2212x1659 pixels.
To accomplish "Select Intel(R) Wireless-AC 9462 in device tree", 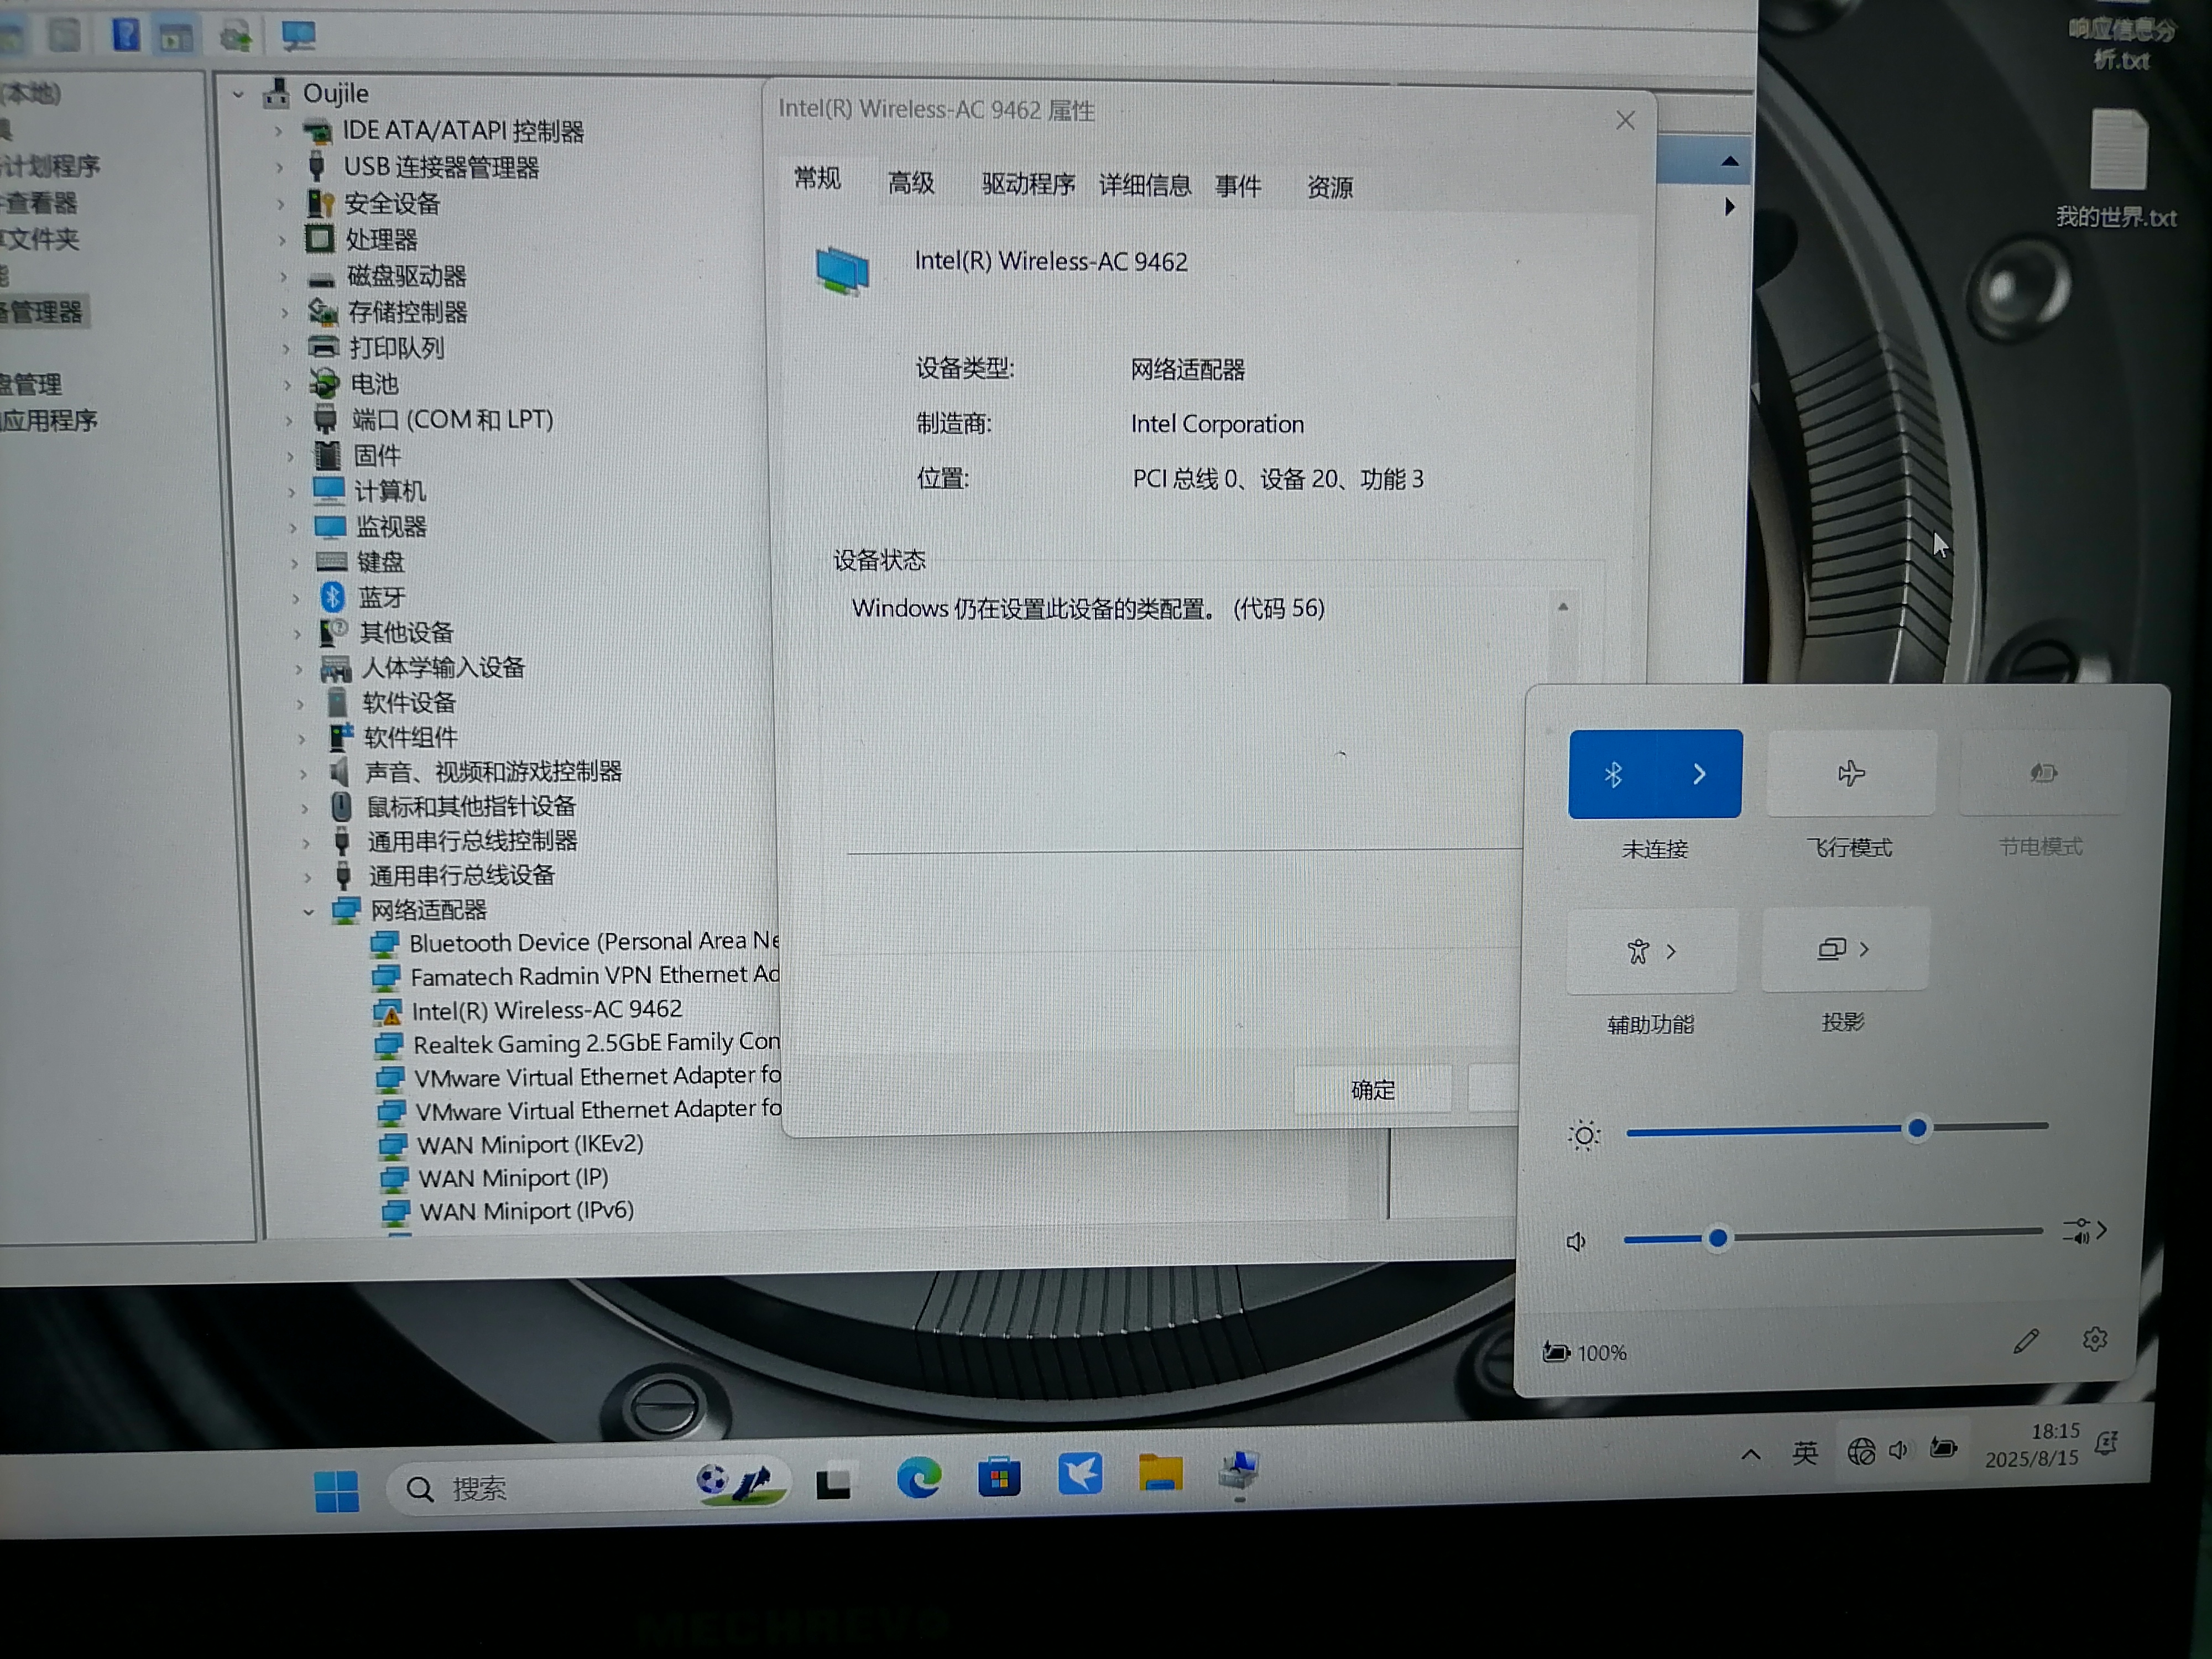I will coord(546,1010).
